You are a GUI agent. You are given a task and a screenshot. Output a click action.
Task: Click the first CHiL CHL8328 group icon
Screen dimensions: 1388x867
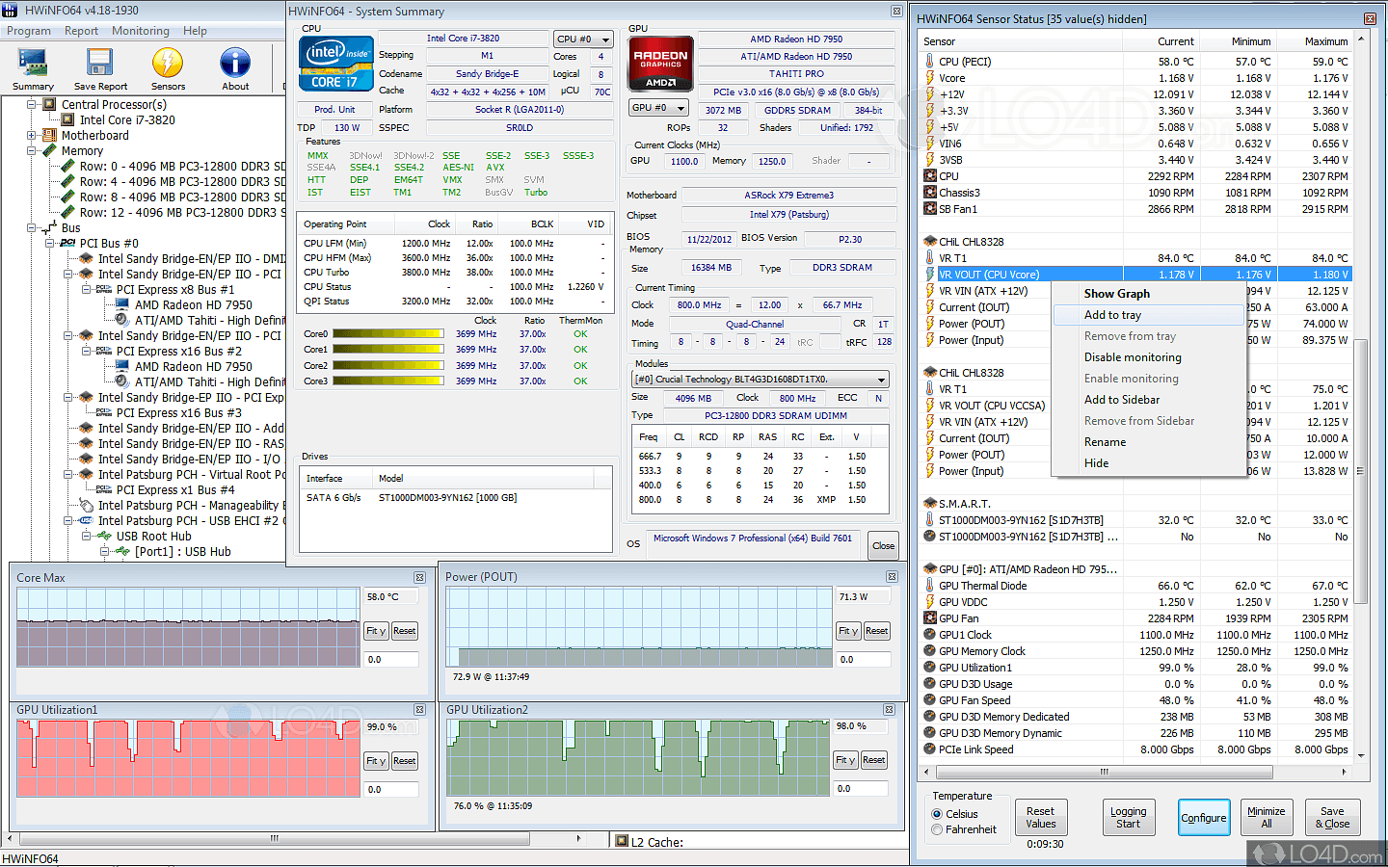[930, 242]
